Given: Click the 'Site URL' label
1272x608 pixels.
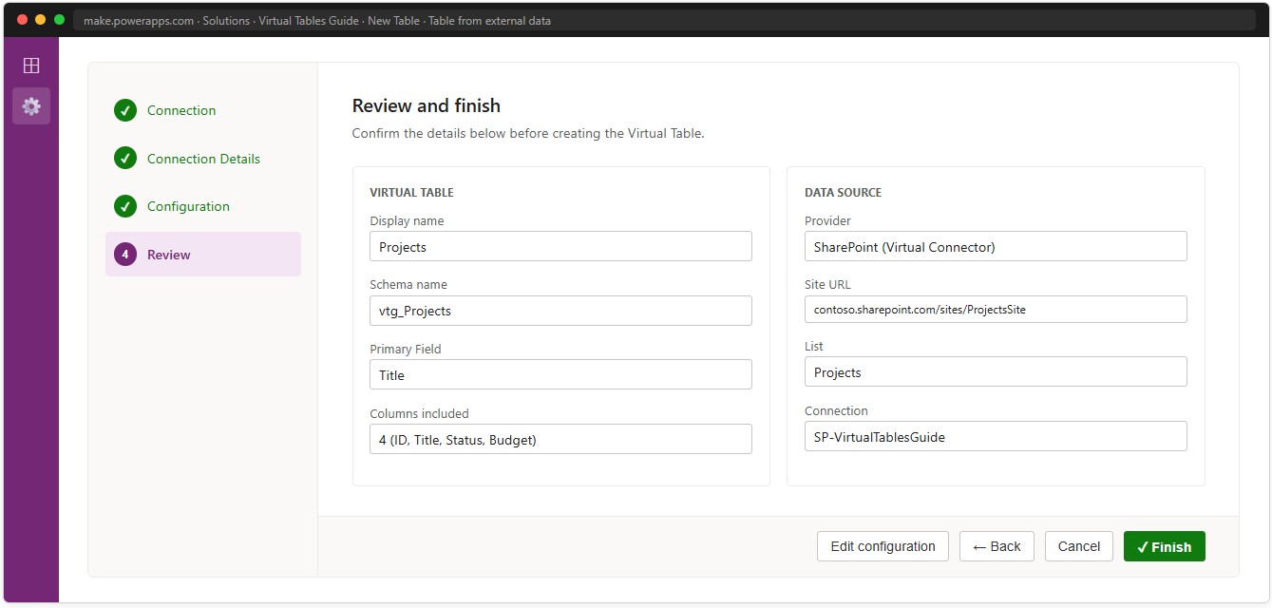Looking at the screenshot, I should 827,284.
